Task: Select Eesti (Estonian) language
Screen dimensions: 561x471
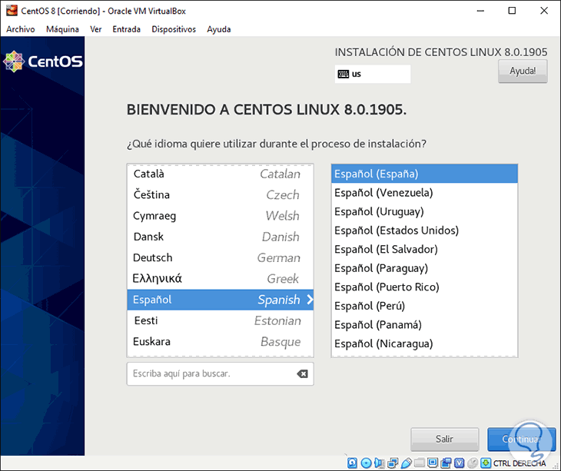Action: click(220, 321)
